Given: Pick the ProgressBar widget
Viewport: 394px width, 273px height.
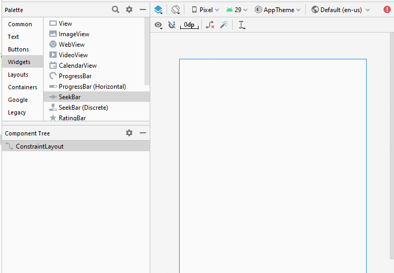Looking at the screenshot, I should click(94, 76).
